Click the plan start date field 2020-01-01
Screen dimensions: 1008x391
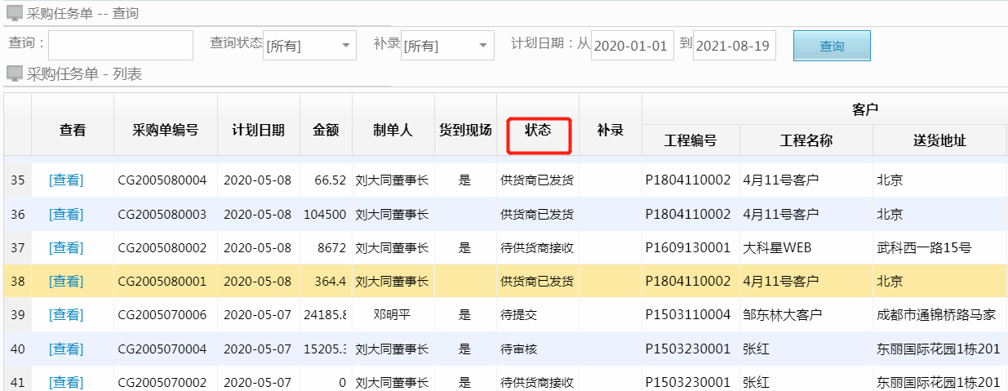point(632,46)
